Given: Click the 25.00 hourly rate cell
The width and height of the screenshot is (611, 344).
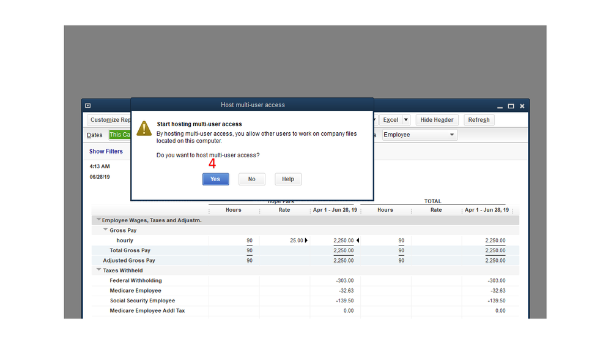Looking at the screenshot, I should 297,241.
